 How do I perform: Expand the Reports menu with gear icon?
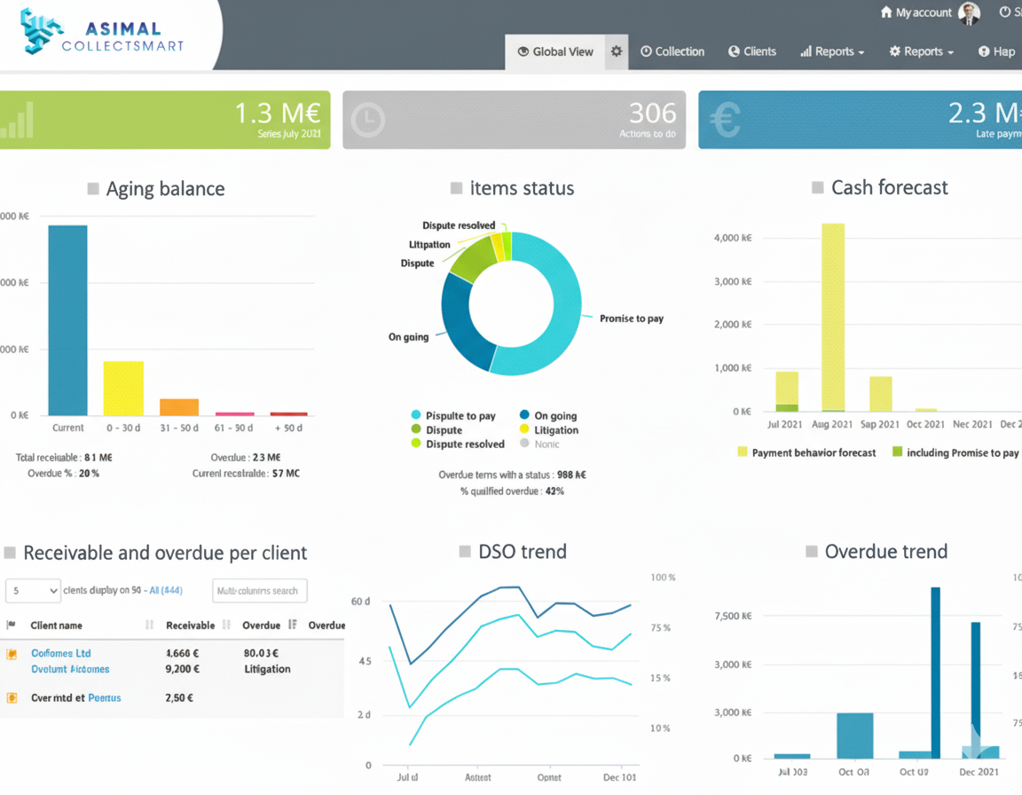(x=921, y=51)
